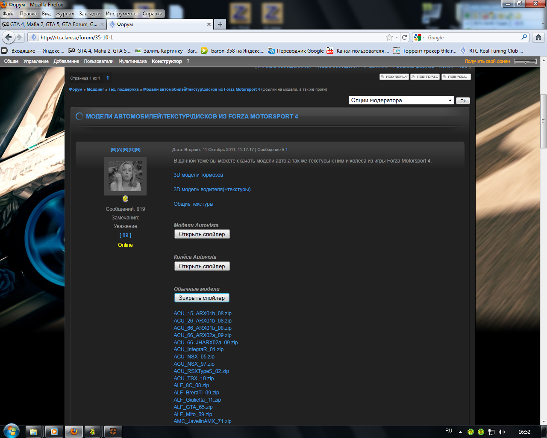Screen dimensions: 547x438
Task: Download ACU_NSX_05.zip
Action: [x=194, y=357]
